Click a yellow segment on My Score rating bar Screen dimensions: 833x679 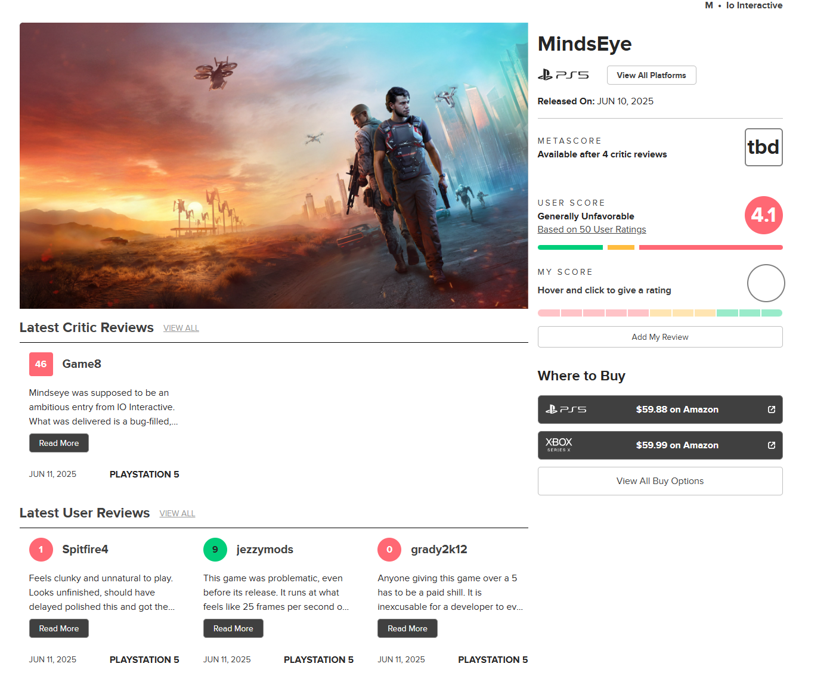683,313
